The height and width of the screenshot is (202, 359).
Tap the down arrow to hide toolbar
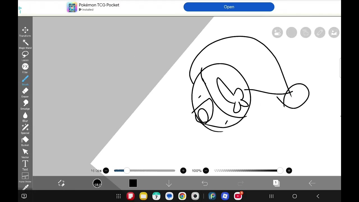tap(169, 183)
